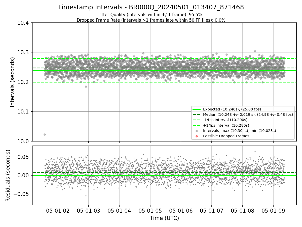
Task: Click the '05-01 06' time tick label
Action: (181, 210)
